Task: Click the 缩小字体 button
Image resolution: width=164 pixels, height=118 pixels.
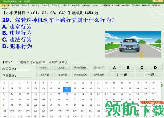Action: point(45,68)
